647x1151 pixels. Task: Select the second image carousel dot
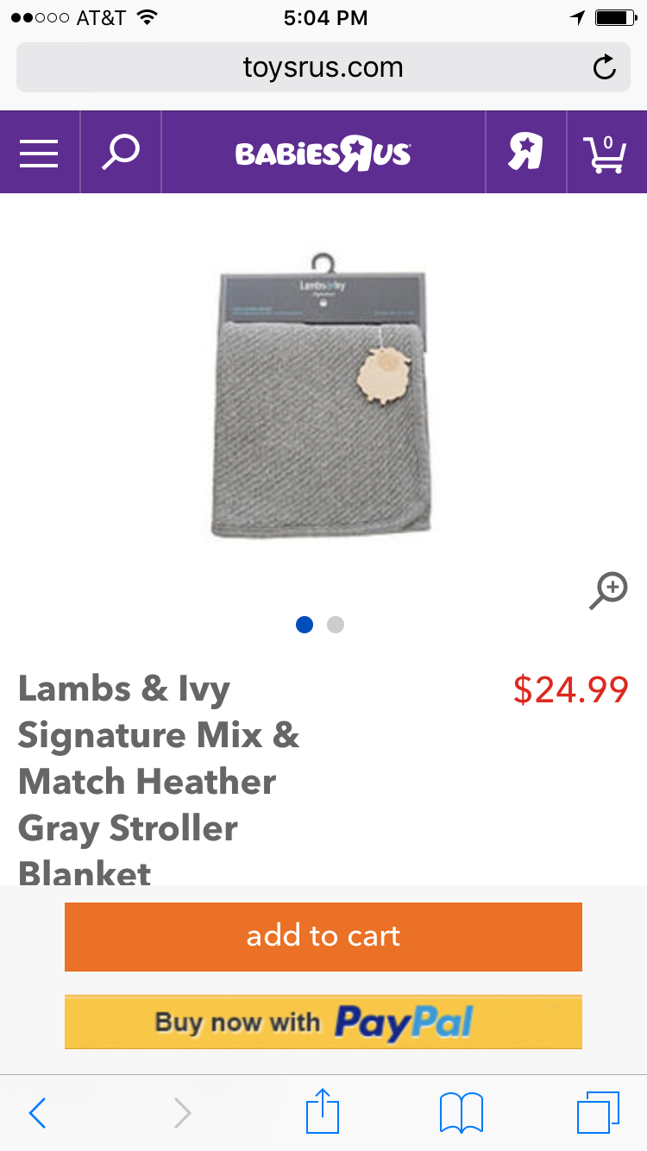[x=336, y=625]
